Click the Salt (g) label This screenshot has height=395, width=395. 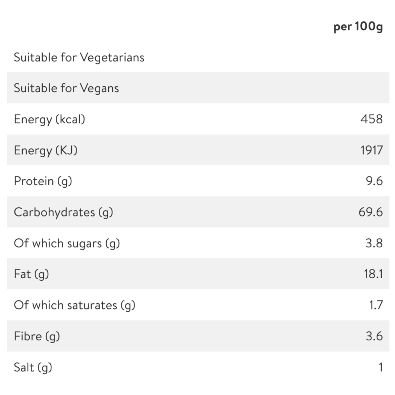point(33,367)
